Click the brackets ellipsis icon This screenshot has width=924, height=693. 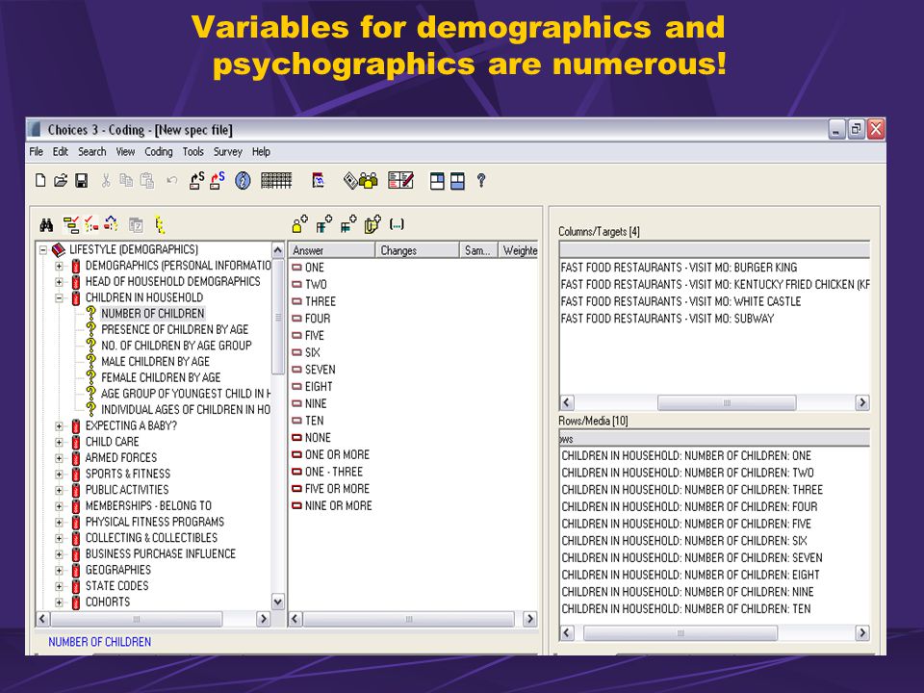point(397,224)
